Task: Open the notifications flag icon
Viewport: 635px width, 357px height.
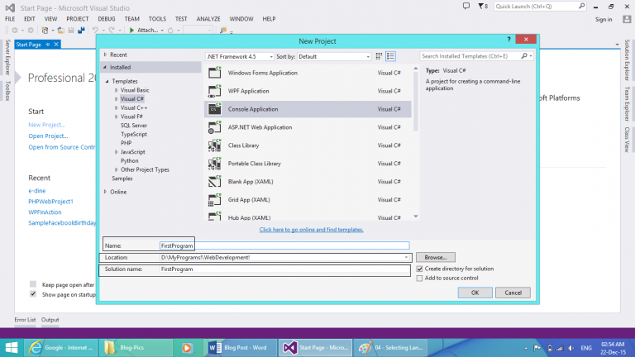Action: [x=480, y=6]
